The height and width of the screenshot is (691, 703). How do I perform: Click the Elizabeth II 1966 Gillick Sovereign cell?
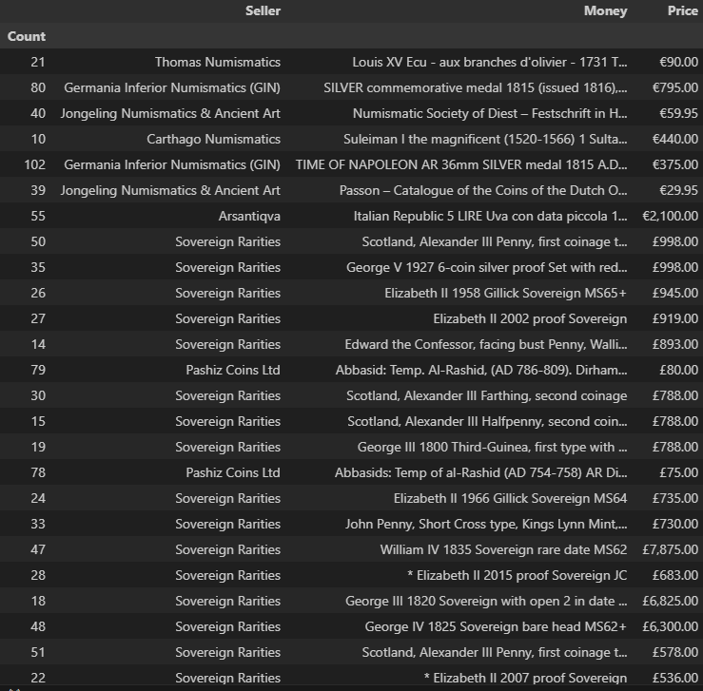(x=510, y=498)
